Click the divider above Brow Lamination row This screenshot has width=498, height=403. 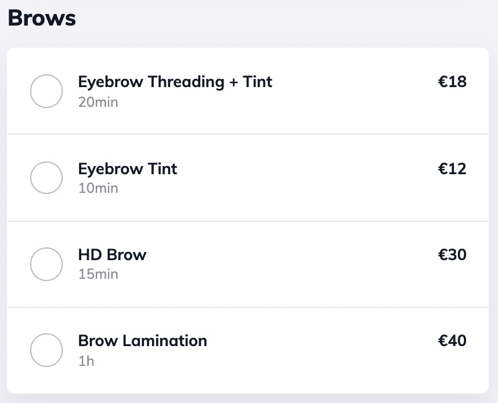pyautogui.click(x=248, y=307)
